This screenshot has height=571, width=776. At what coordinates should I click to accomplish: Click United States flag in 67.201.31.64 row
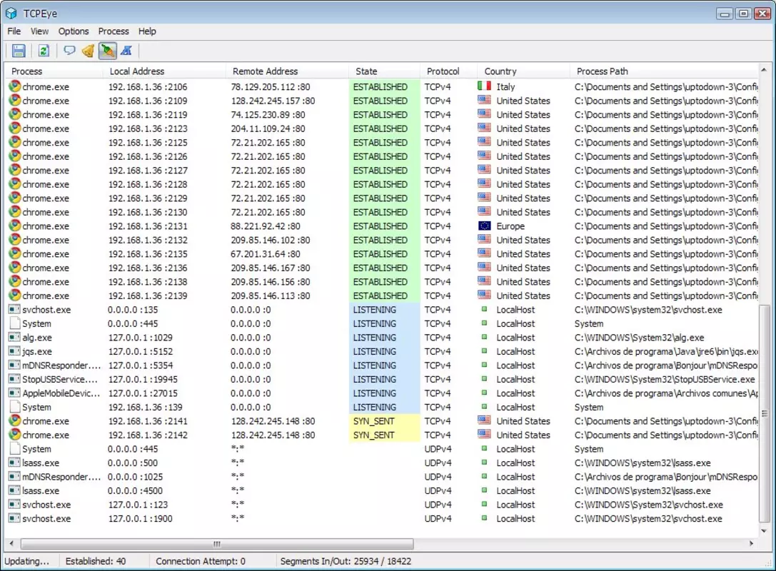point(484,253)
